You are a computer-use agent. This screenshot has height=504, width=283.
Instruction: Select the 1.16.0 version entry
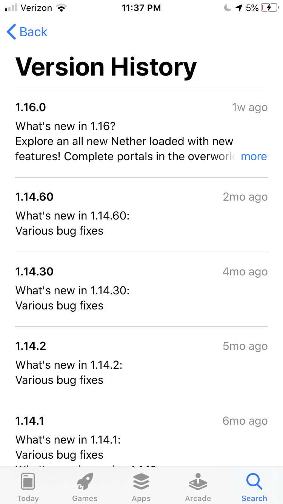pyautogui.click(x=31, y=107)
